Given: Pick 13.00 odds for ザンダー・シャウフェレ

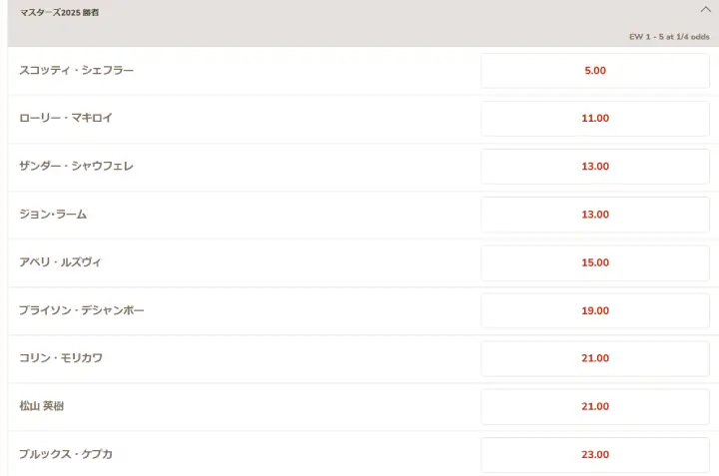Looking at the screenshot, I should pyautogui.click(x=595, y=167).
